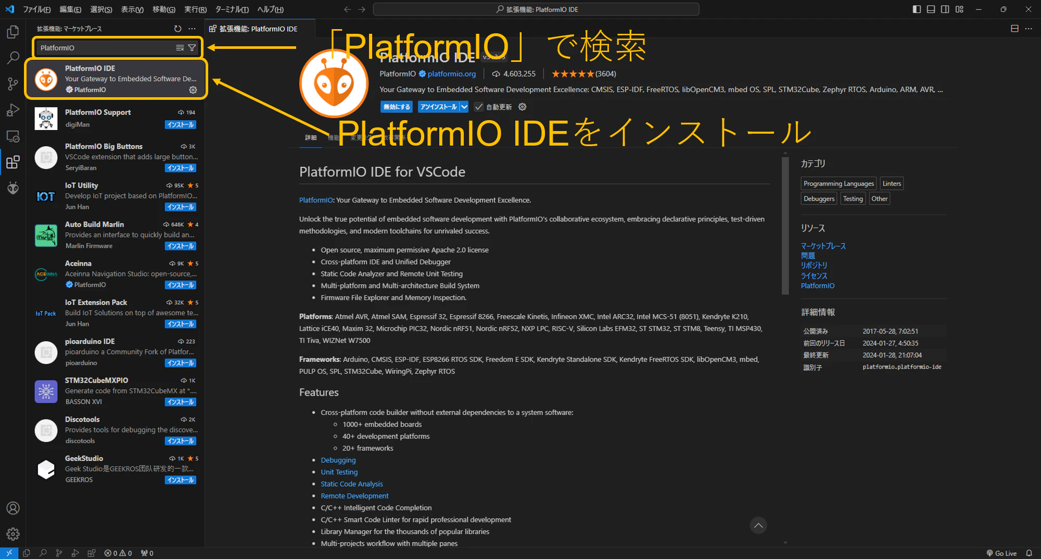Open PlatformIO alien icon in activity bar
The image size is (1041, 559).
[x=13, y=188]
